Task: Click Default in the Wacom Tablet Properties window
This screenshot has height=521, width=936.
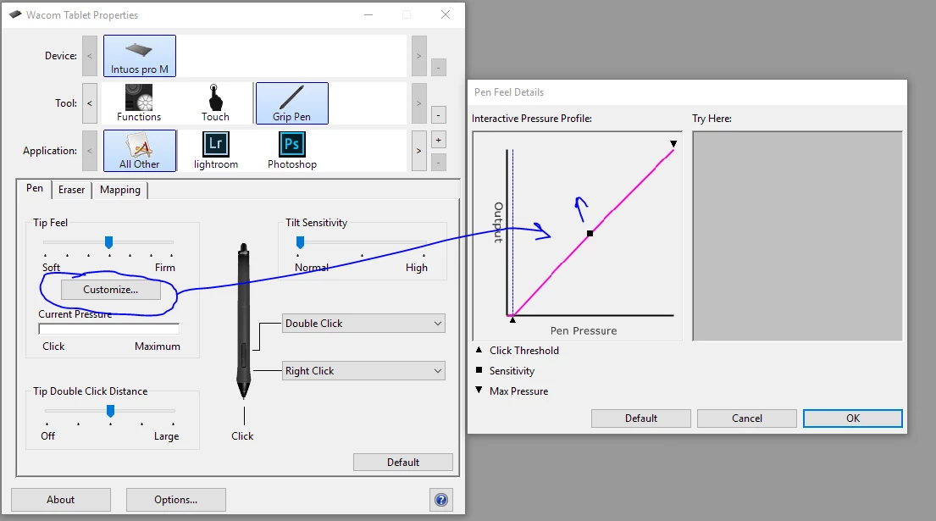Action: (x=403, y=463)
